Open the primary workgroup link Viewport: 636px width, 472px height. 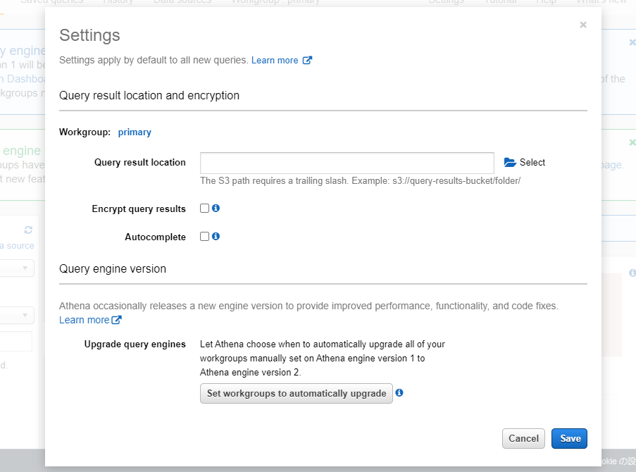(x=135, y=132)
